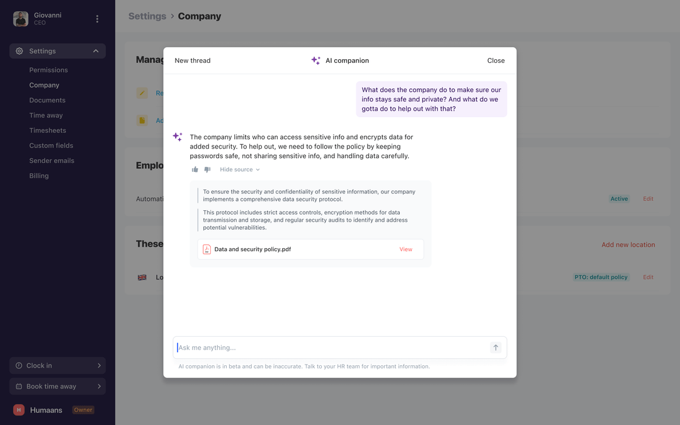Send message with the arrow-up icon
Image resolution: width=680 pixels, height=425 pixels.
[496, 348]
